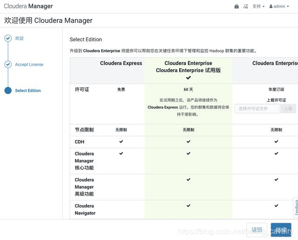The image size is (298, 240).
Task: Go to the Accept License wizard step
Action: (29, 65)
